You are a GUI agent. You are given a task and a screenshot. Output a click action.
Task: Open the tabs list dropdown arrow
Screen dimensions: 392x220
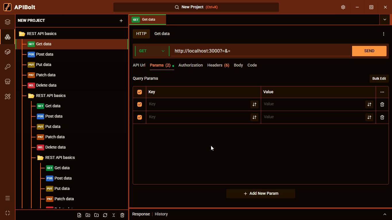tap(385, 20)
